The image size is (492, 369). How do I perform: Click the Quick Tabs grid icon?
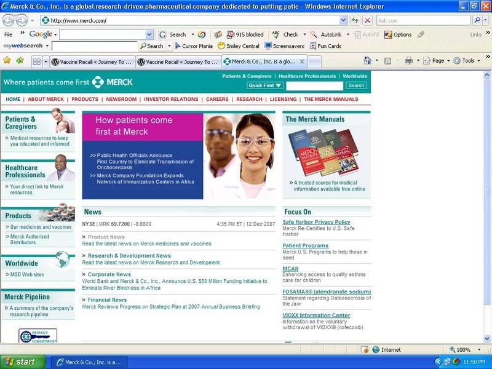[x=37, y=61]
